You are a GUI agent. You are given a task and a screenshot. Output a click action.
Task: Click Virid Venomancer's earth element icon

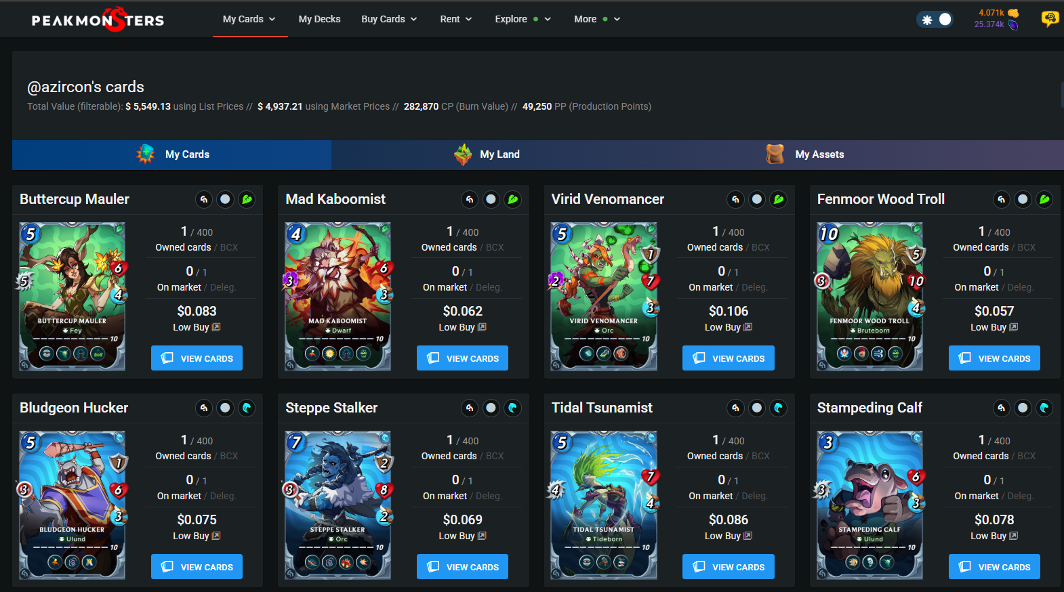[x=779, y=199]
